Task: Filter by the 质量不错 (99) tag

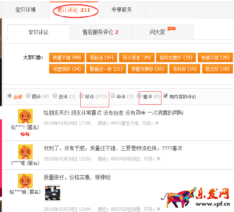Action: 66,58
